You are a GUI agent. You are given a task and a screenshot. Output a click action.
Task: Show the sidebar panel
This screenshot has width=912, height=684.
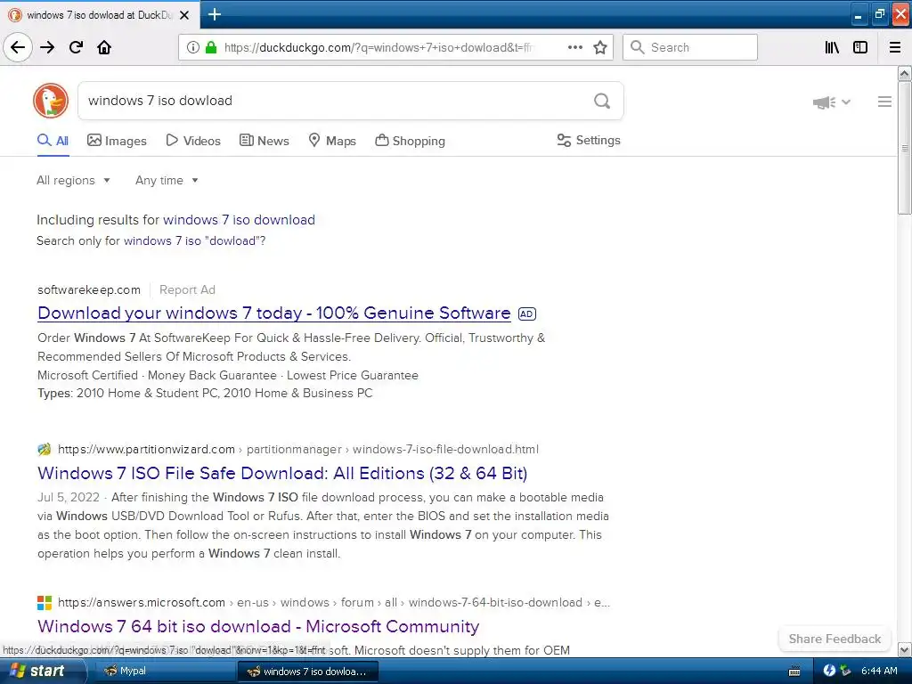click(860, 47)
